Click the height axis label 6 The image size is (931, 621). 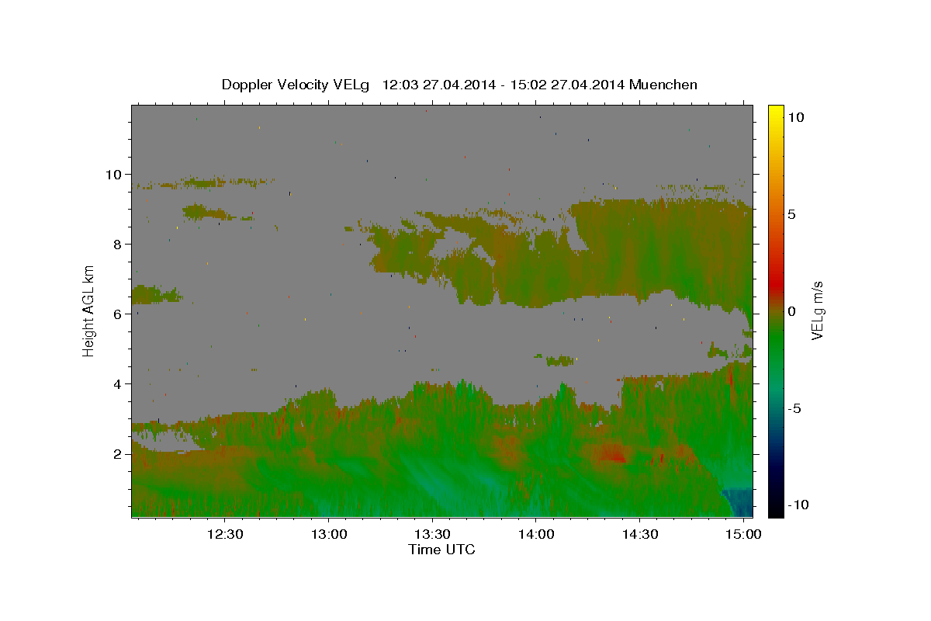[x=119, y=314]
